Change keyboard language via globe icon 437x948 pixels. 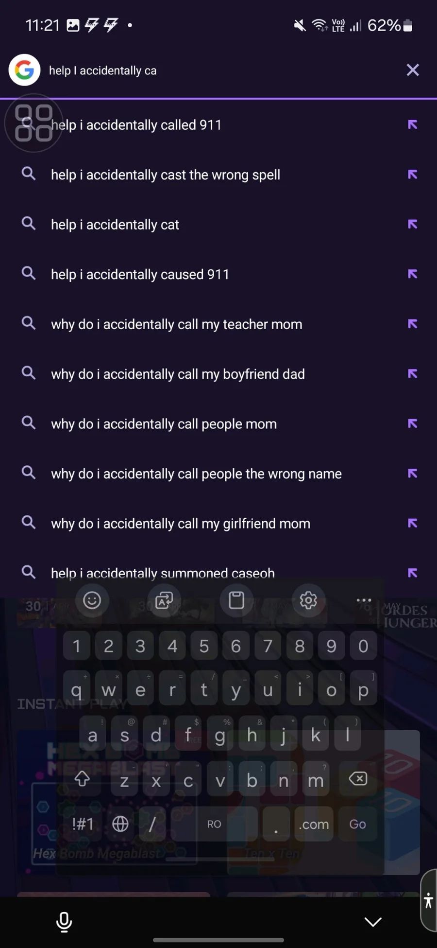point(120,824)
